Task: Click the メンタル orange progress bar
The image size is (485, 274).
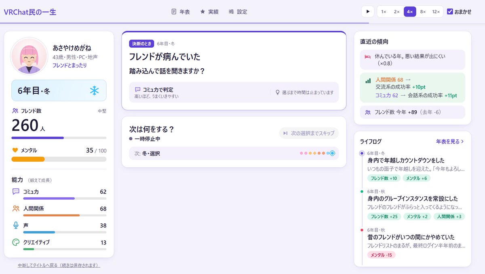Action: tap(59, 159)
